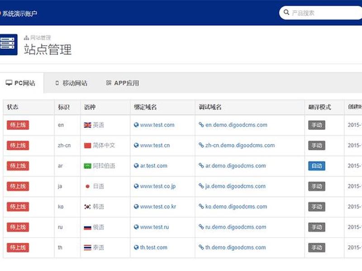
Task: Click the Russia flag icon for 俄语
Action: point(87,227)
